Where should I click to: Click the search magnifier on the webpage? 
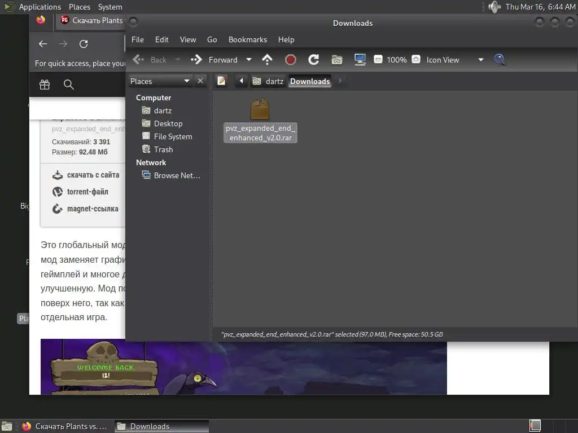(x=68, y=85)
